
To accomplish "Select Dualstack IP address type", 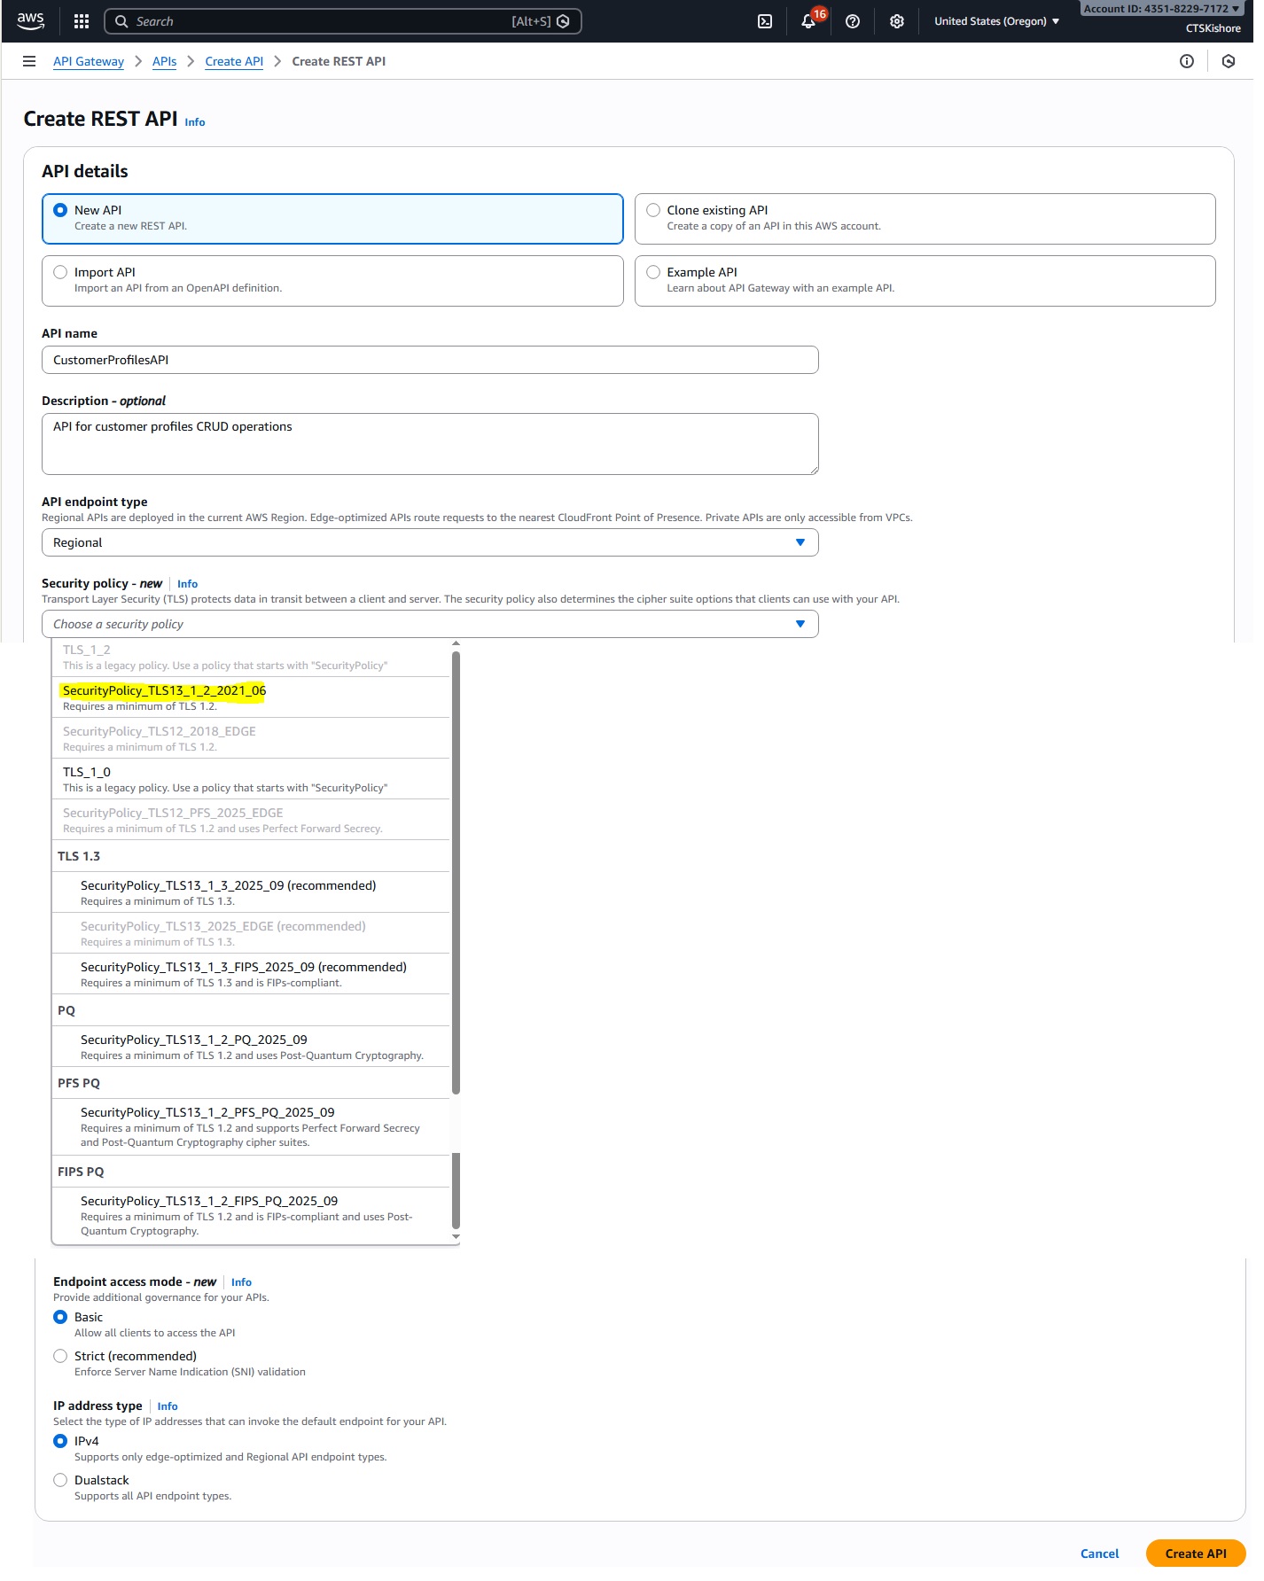I will point(60,1480).
